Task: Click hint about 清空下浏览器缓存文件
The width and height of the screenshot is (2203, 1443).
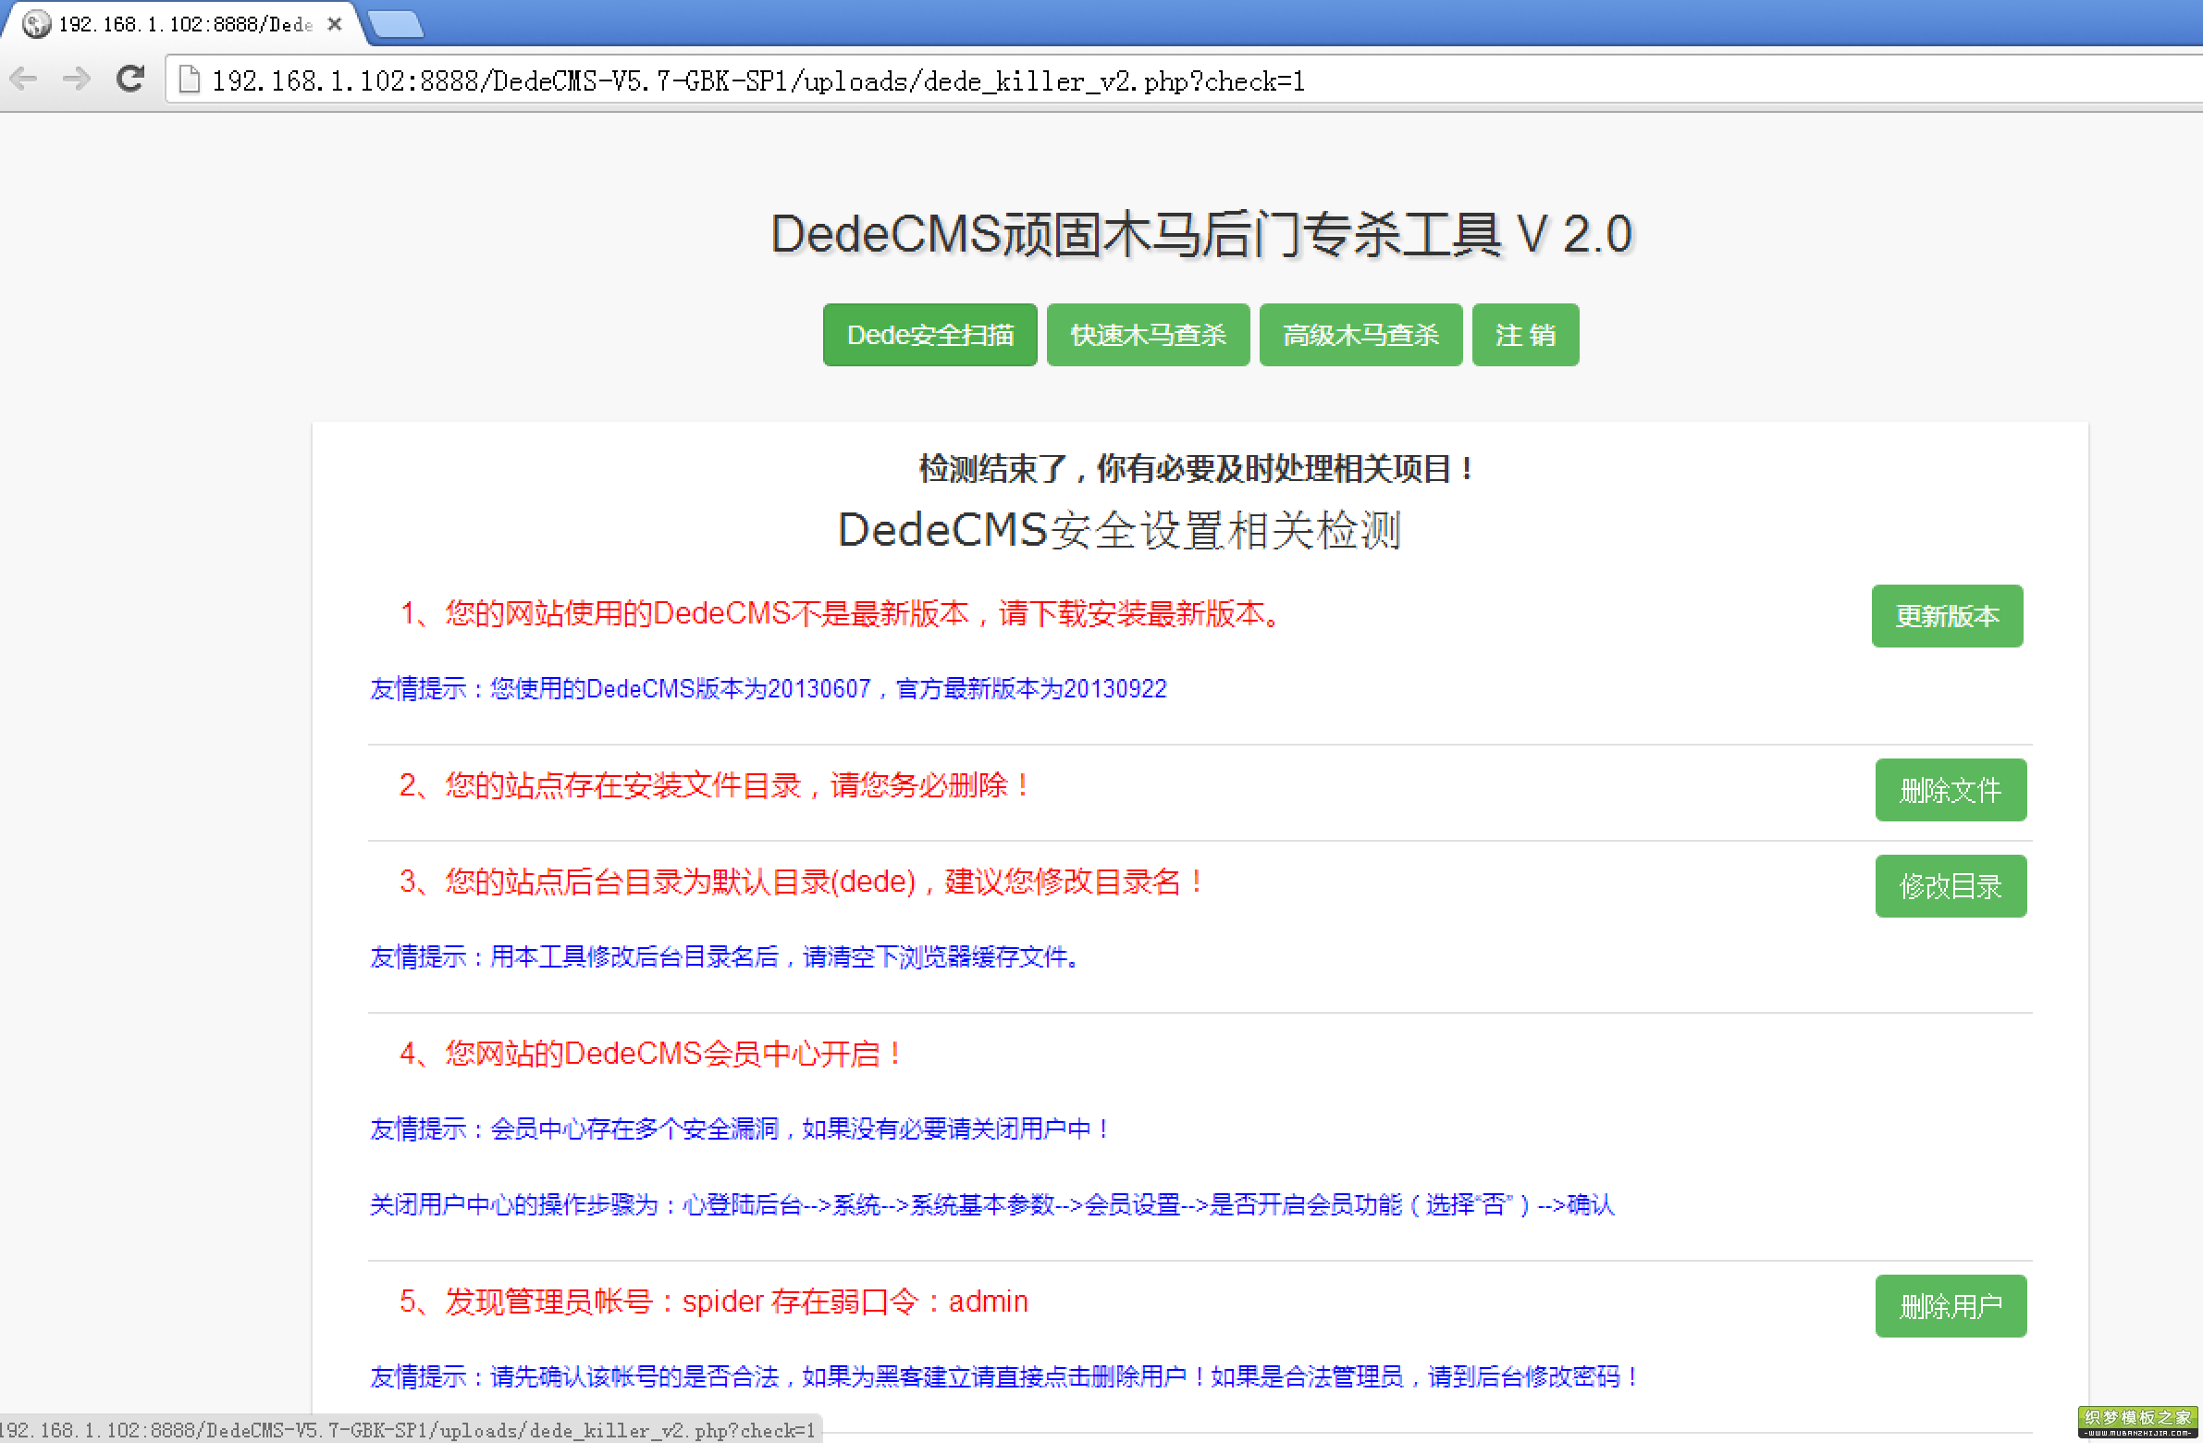Action: (x=726, y=957)
